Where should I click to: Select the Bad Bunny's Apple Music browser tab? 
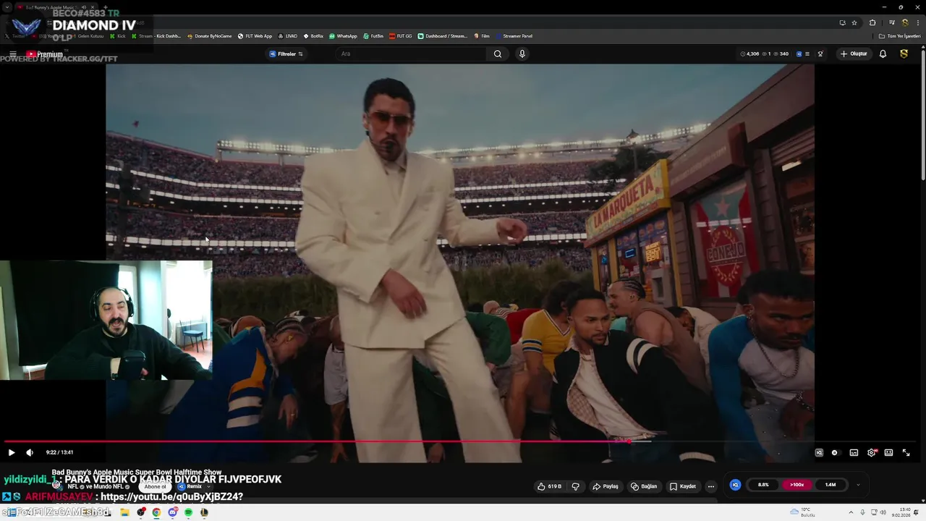[56, 7]
